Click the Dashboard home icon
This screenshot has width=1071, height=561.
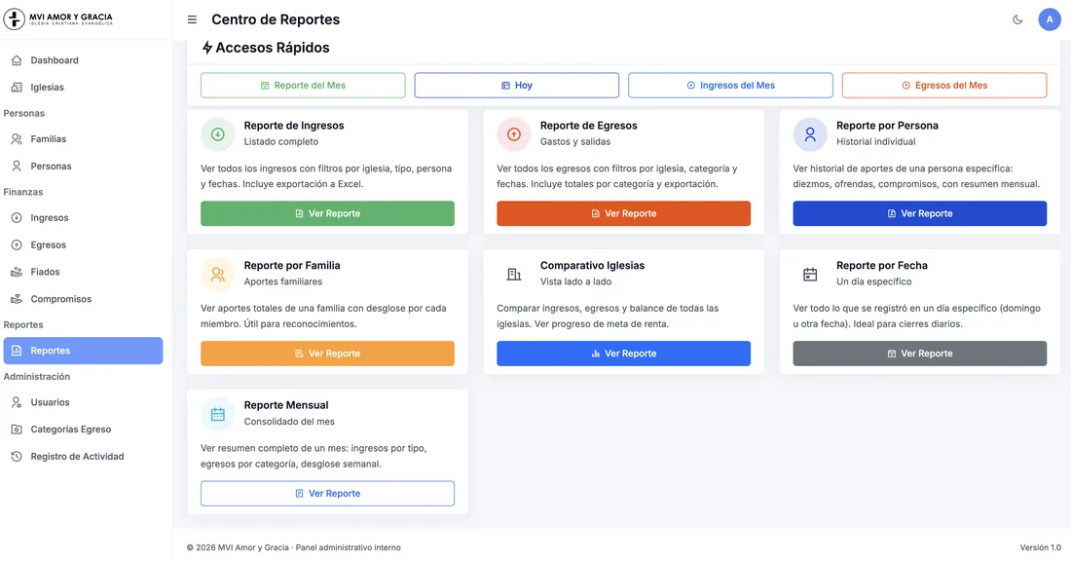pyautogui.click(x=17, y=60)
